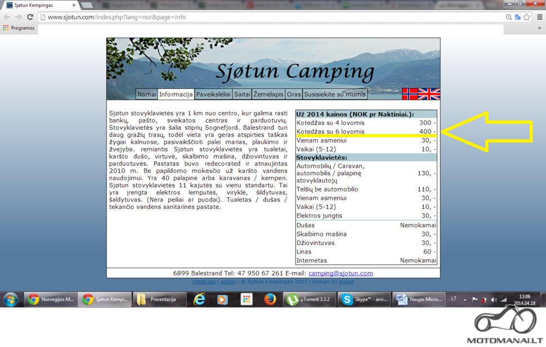
Task: Click the browser forward arrow
Action: pyautogui.click(x=19, y=17)
